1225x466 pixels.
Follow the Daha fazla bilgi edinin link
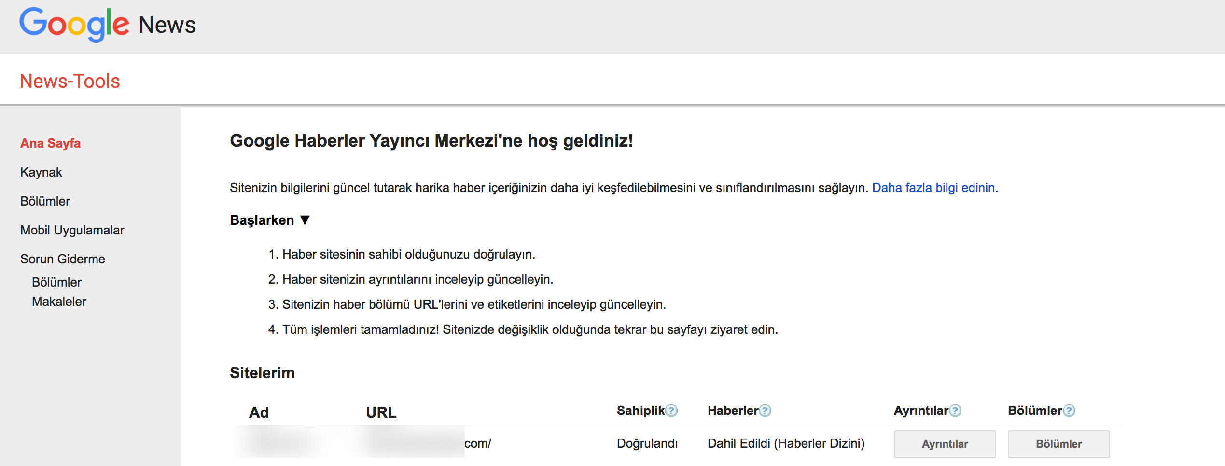(x=933, y=188)
